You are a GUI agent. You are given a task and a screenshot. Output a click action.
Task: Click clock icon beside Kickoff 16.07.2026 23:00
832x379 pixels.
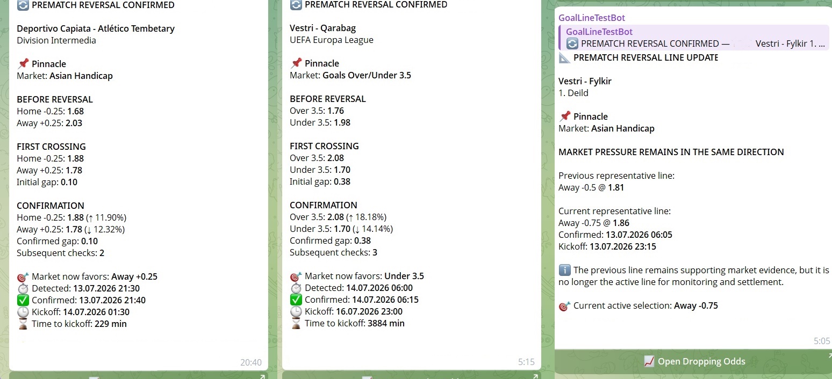click(296, 311)
